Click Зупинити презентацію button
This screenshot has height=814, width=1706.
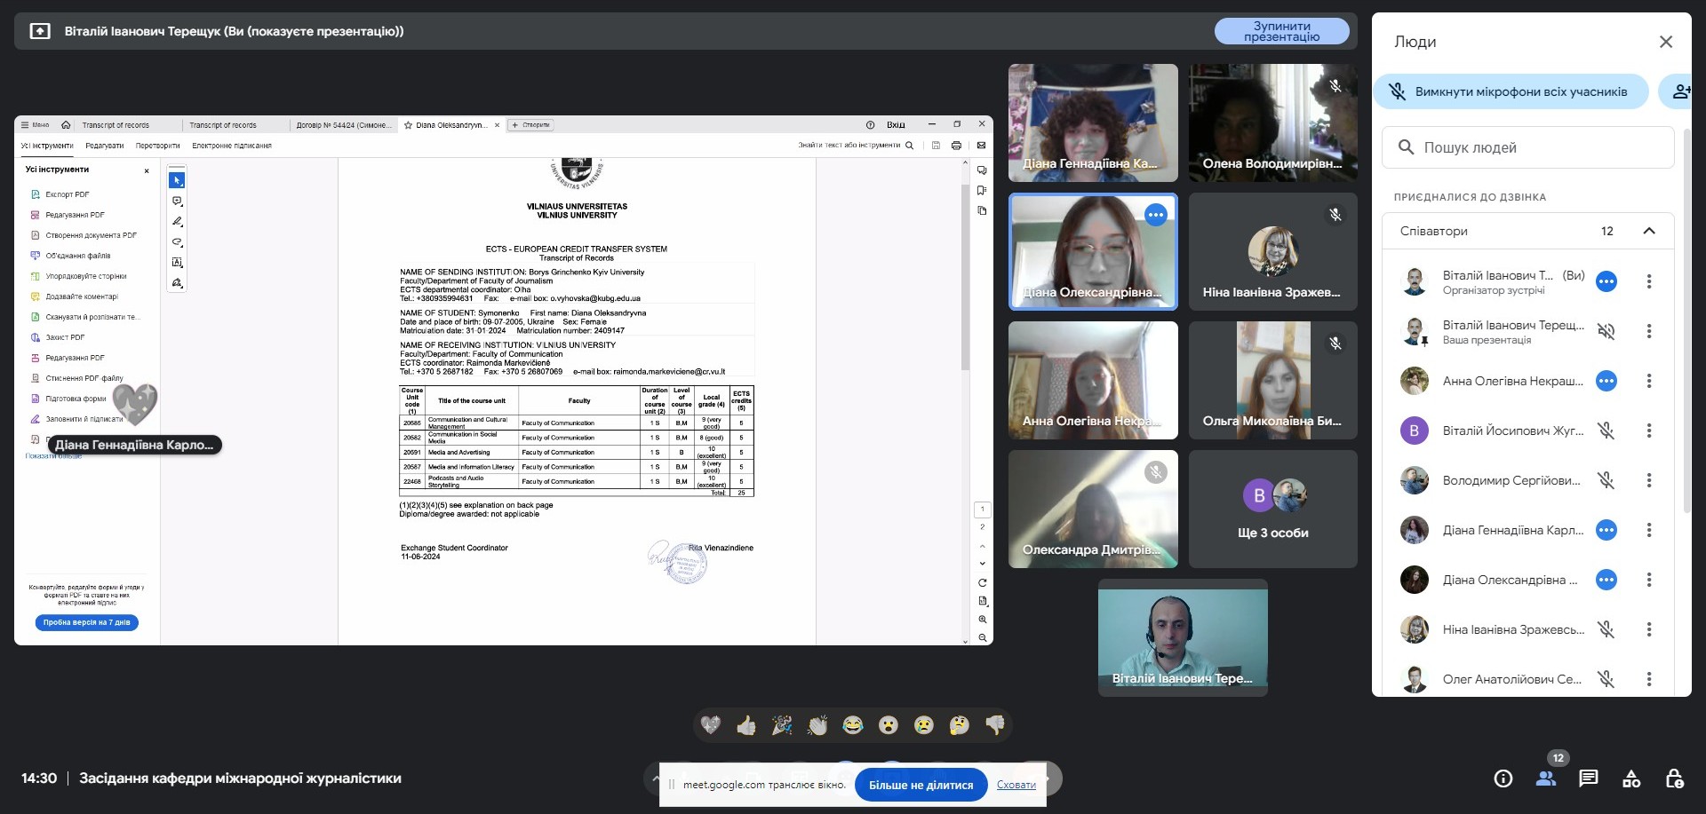(x=1281, y=31)
